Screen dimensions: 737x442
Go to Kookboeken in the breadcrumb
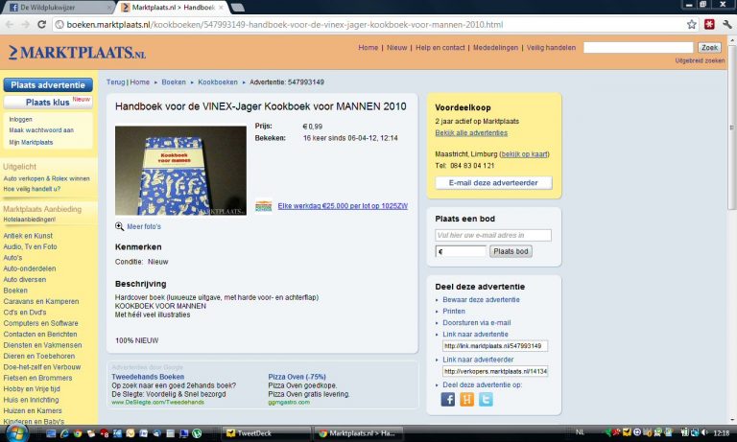tap(218, 81)
